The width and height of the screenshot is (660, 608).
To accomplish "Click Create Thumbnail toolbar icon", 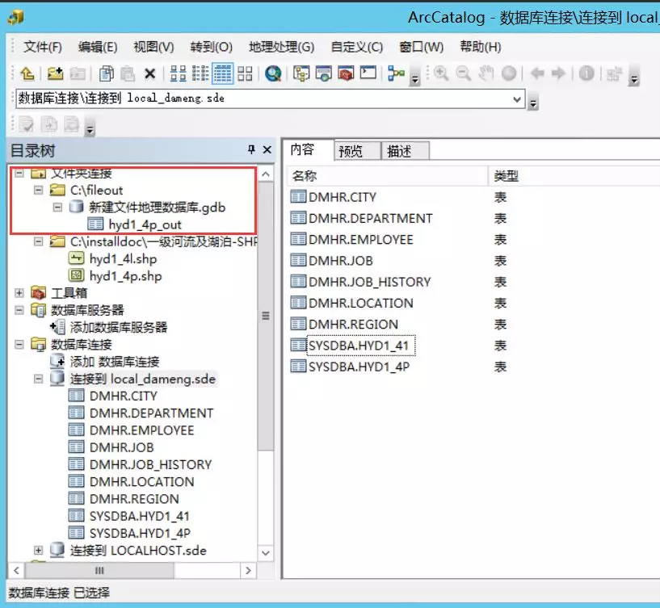I will coord(614,74).
